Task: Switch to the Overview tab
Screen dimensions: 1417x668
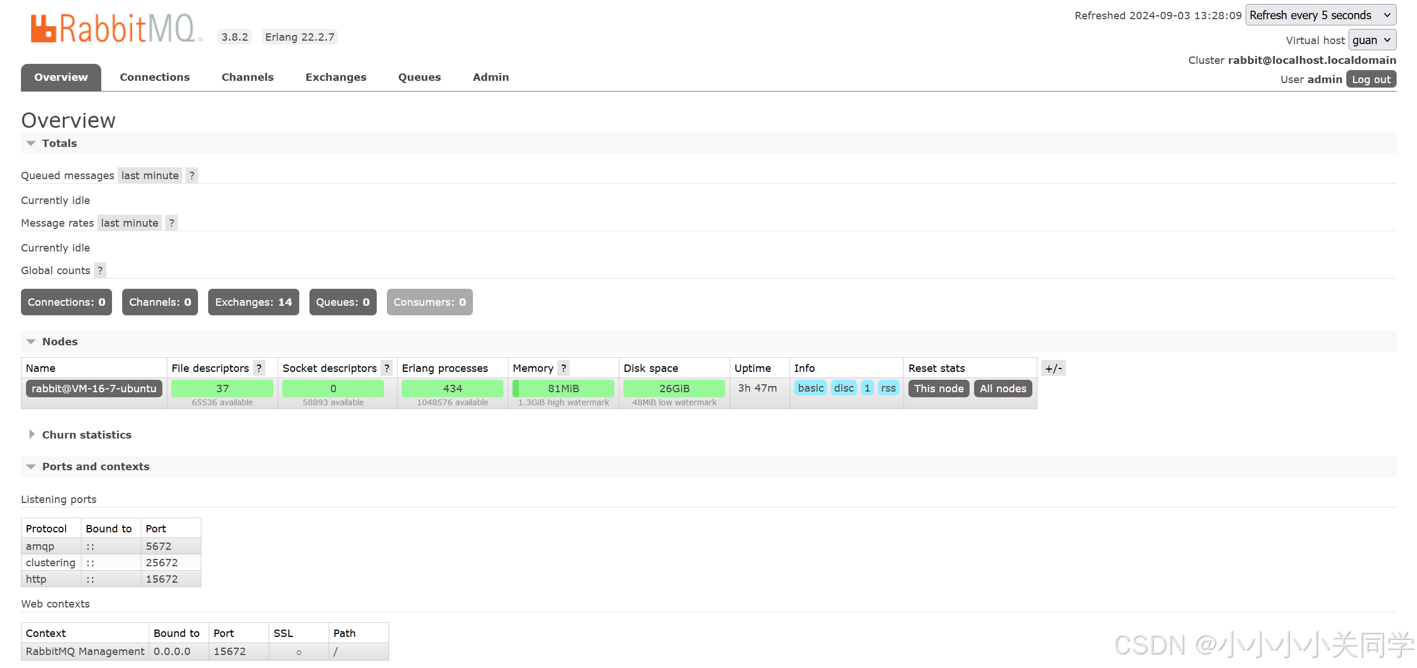Action: pos(61,77)
